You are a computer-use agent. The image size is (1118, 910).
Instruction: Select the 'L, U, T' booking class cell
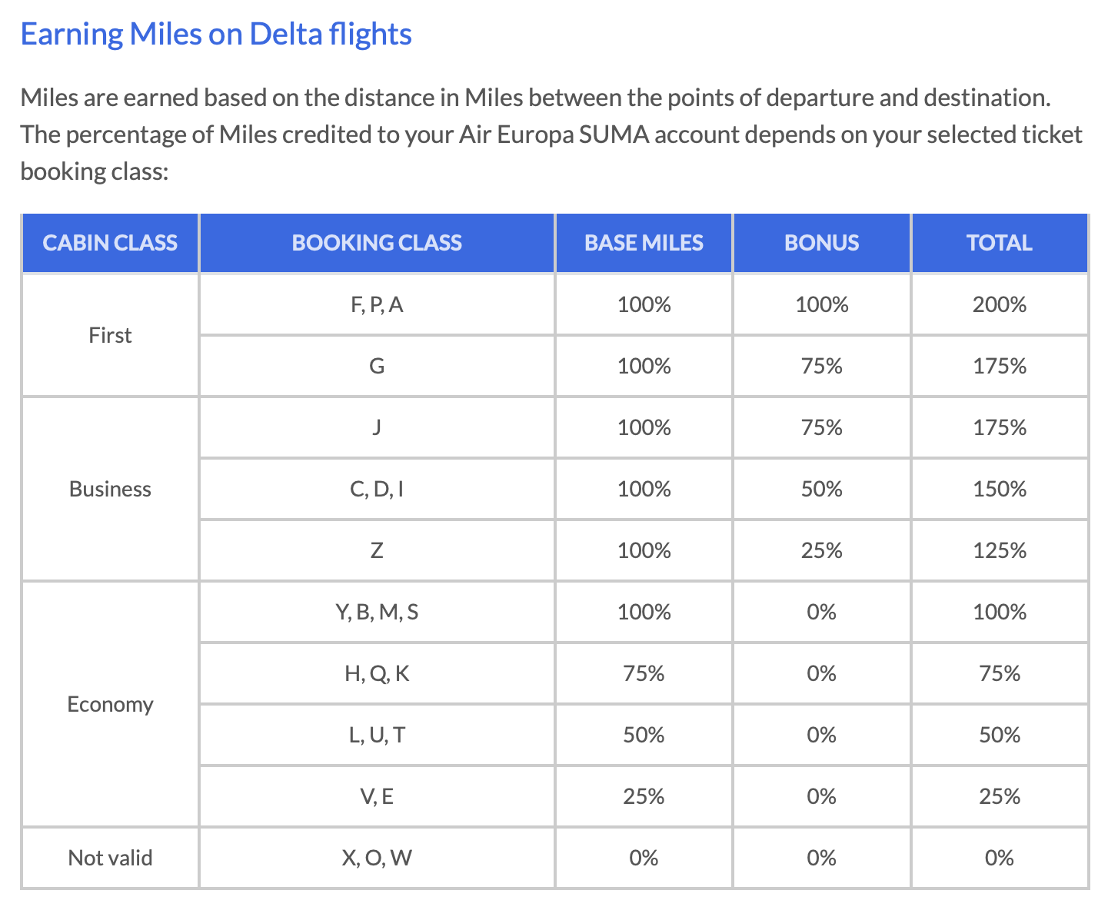pyautogui.click(x=377, y=735)
